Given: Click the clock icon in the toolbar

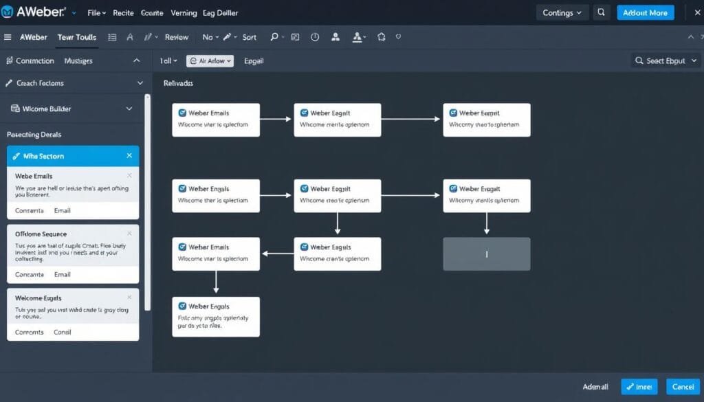Looking at the screenshot, I should (315, 37).
